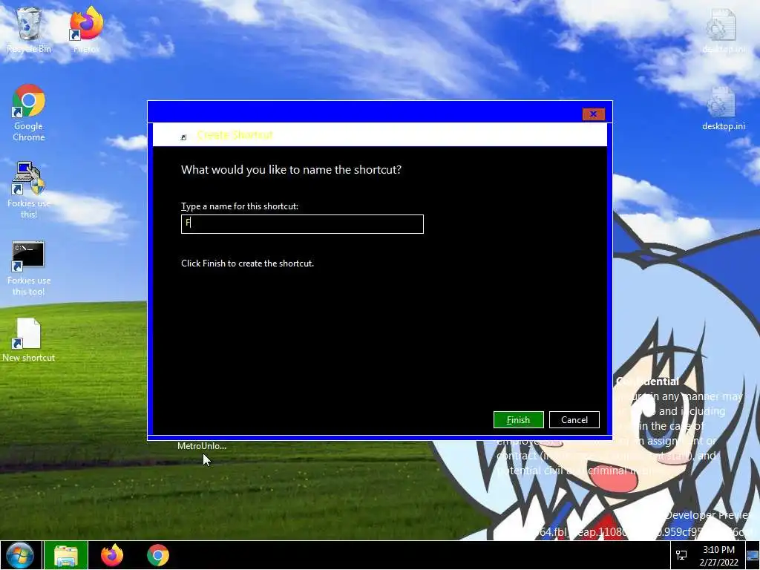Open the network tray icon

(681, 555)
